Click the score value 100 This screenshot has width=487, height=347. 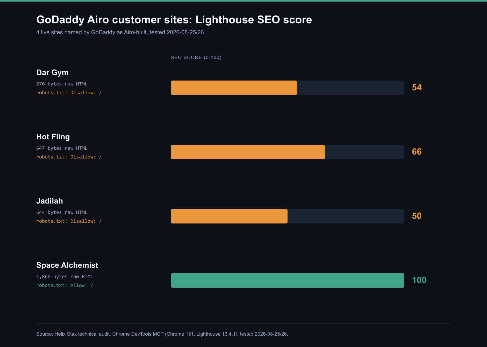(419, 280)
